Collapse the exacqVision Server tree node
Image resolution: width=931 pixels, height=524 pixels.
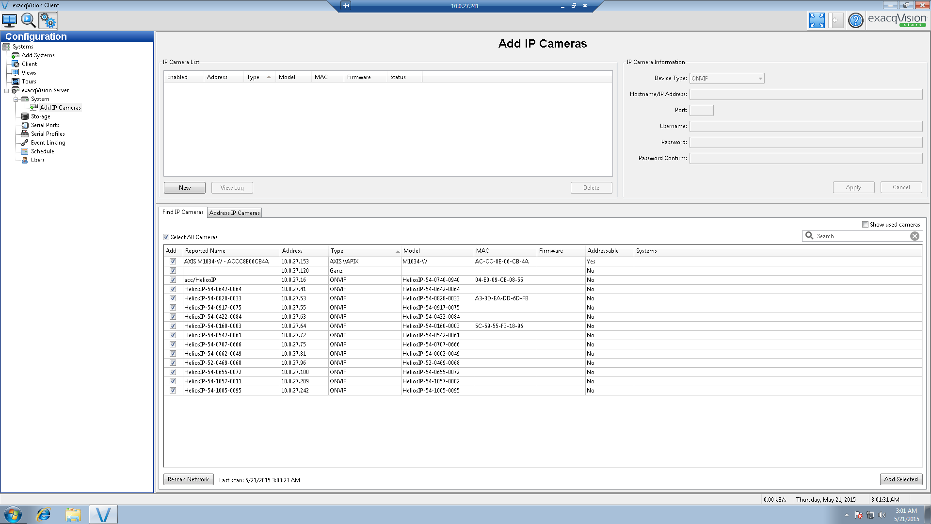[6, 91]
